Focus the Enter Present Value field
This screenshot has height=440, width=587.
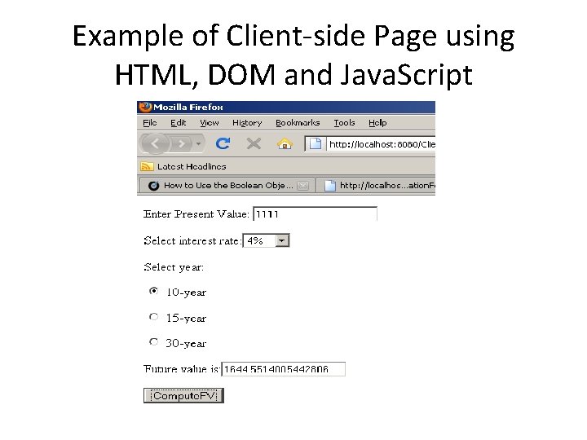(x=315, y=214)
